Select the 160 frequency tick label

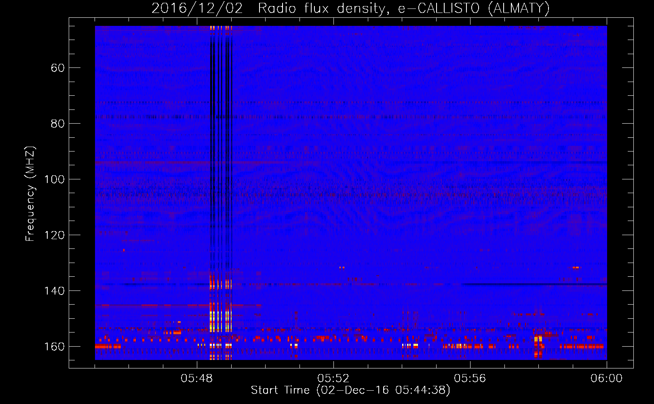click(55, 347)
